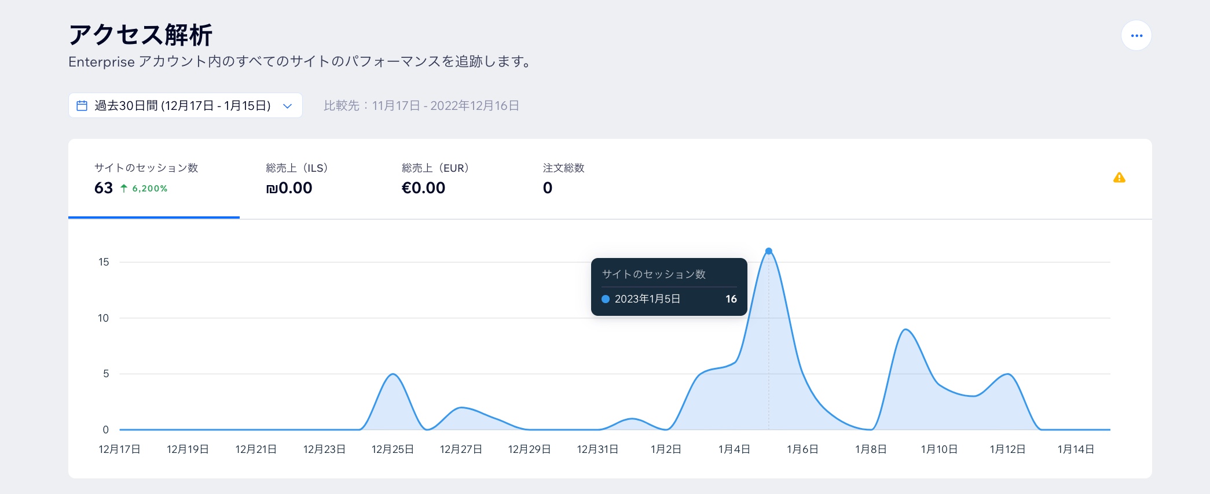Switch to the 総売上 (EUR) tab
Viewport: 1210px width, 494px height.
[435, 179]
